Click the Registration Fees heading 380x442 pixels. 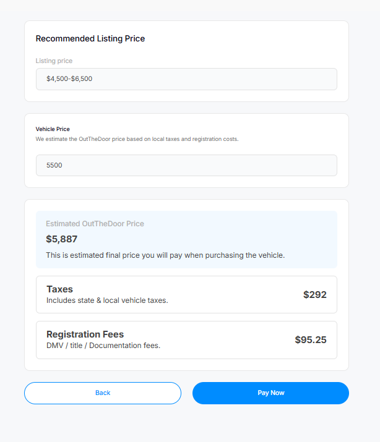[x=85, y=334]
